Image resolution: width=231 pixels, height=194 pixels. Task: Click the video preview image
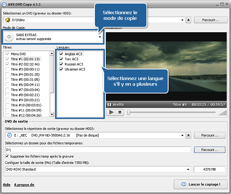coord(166,67)
